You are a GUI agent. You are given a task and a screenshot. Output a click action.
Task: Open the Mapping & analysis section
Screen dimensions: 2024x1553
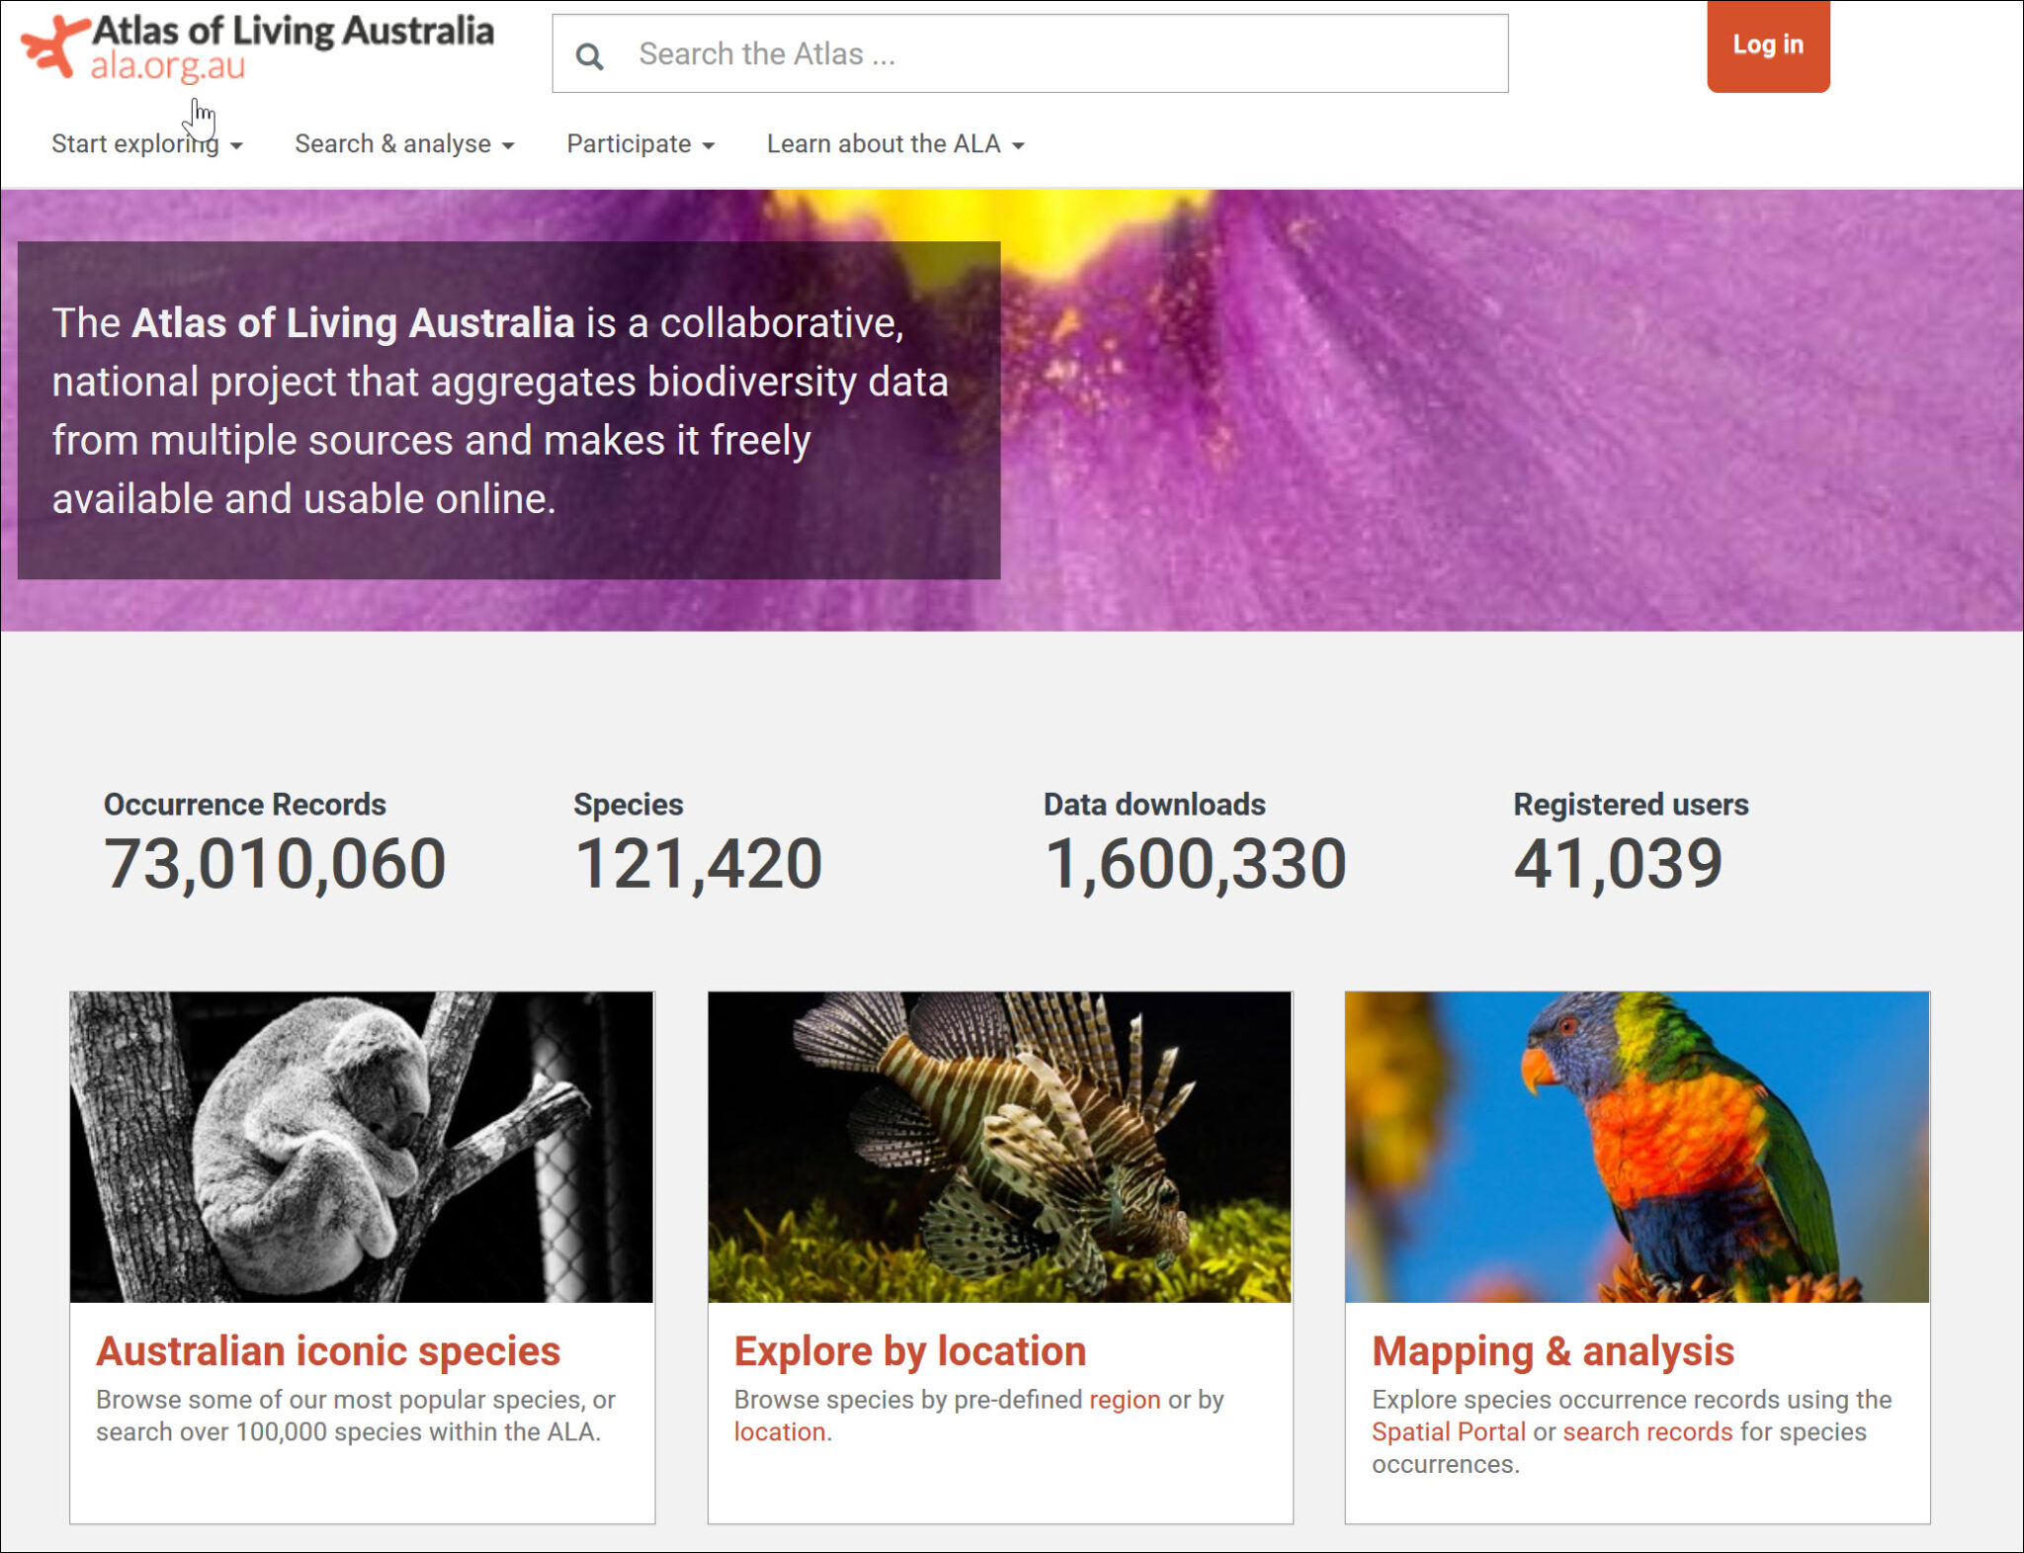click(x=1555, y=1350)
